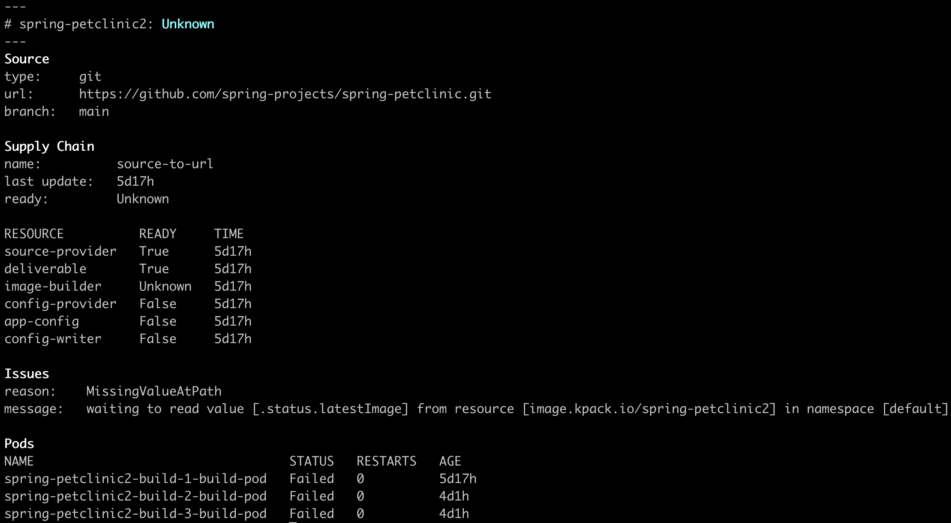Click the deliverable resource name
The height and width of the screenshot is (523, 951).
(45, 269)
